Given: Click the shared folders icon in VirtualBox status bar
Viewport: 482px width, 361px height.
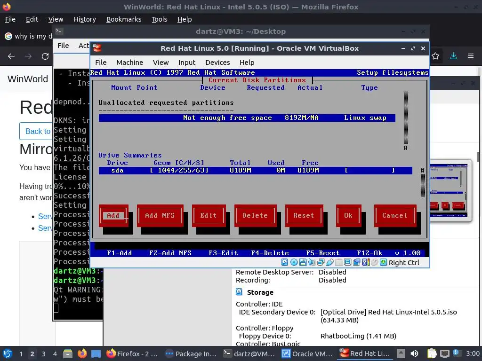Looking at the screenshot, I should tap(339, 262).
